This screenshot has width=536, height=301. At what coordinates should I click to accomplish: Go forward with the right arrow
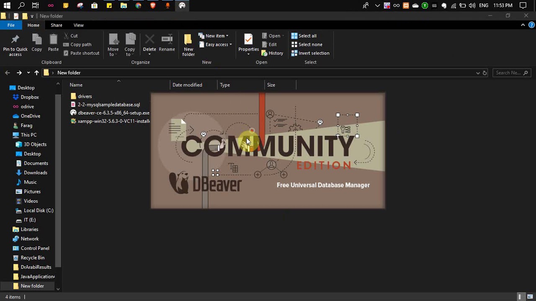(19, 73)
